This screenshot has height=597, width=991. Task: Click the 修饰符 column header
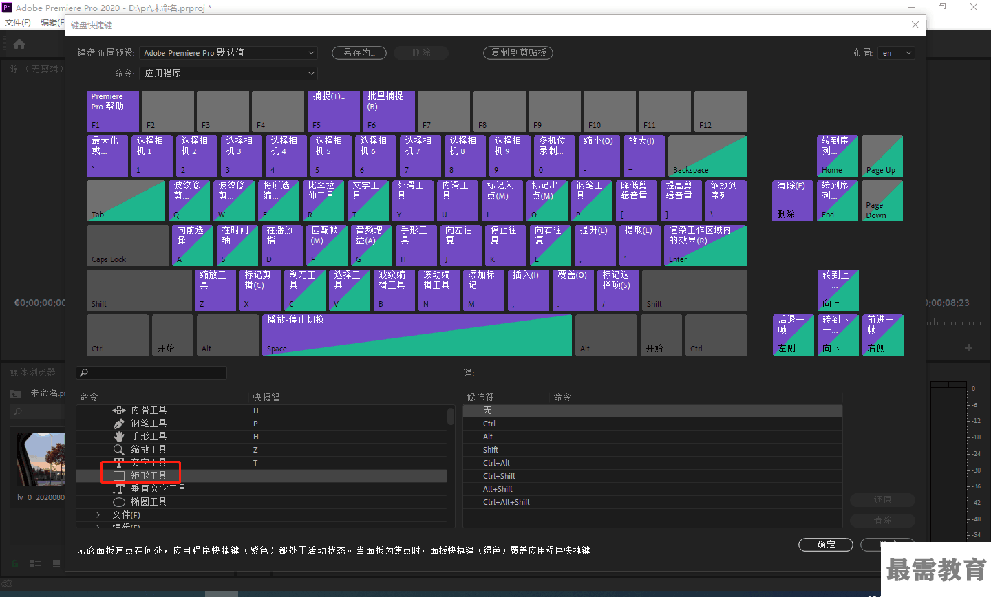click(x=480, y=397)
